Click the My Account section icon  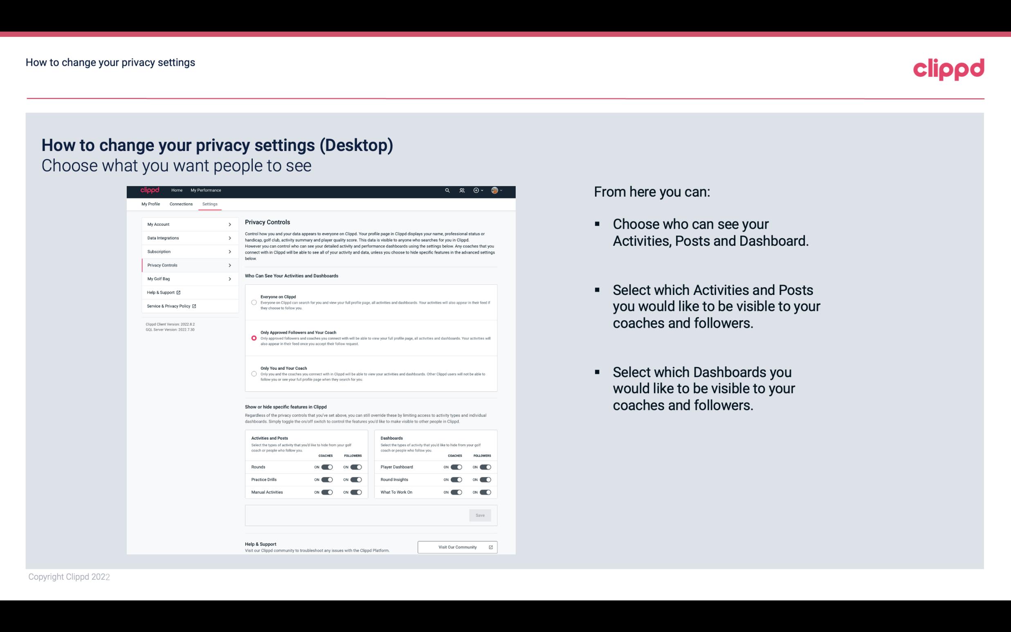coord(230,224)
